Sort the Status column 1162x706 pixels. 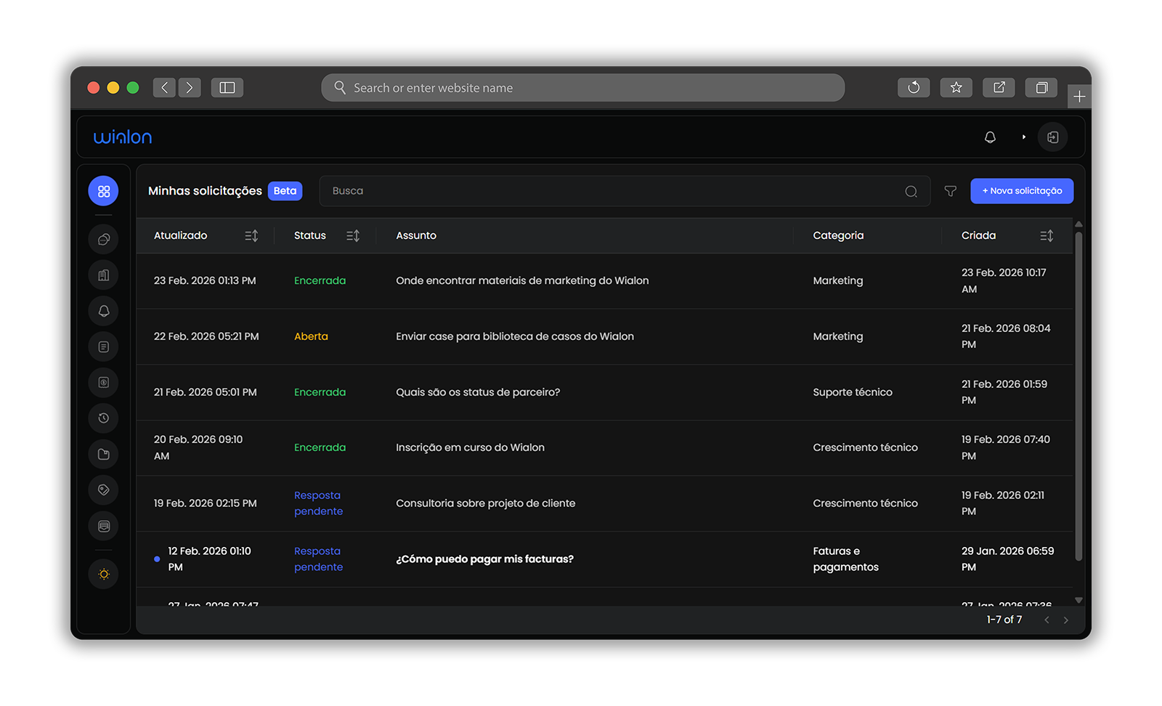click(353, 235)
